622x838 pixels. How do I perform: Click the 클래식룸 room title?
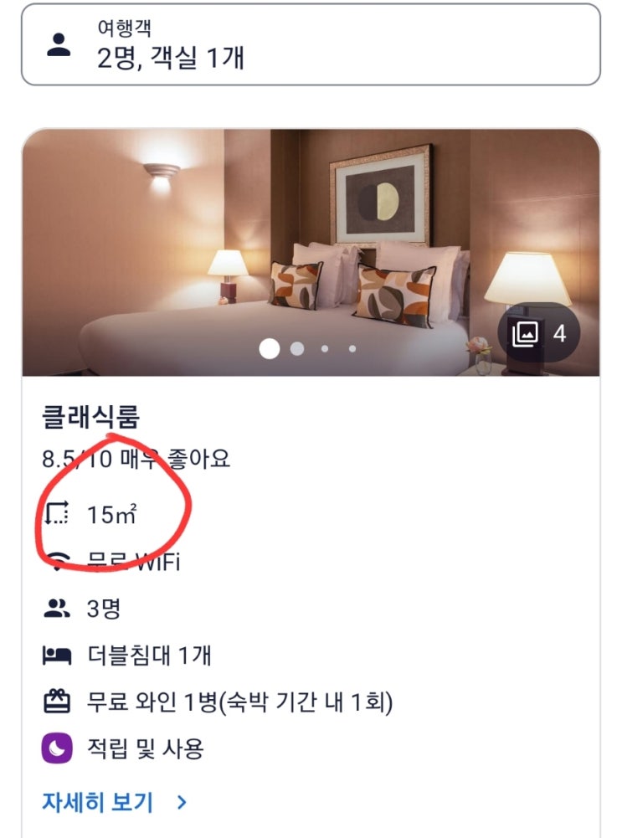(x=91, y=416)
